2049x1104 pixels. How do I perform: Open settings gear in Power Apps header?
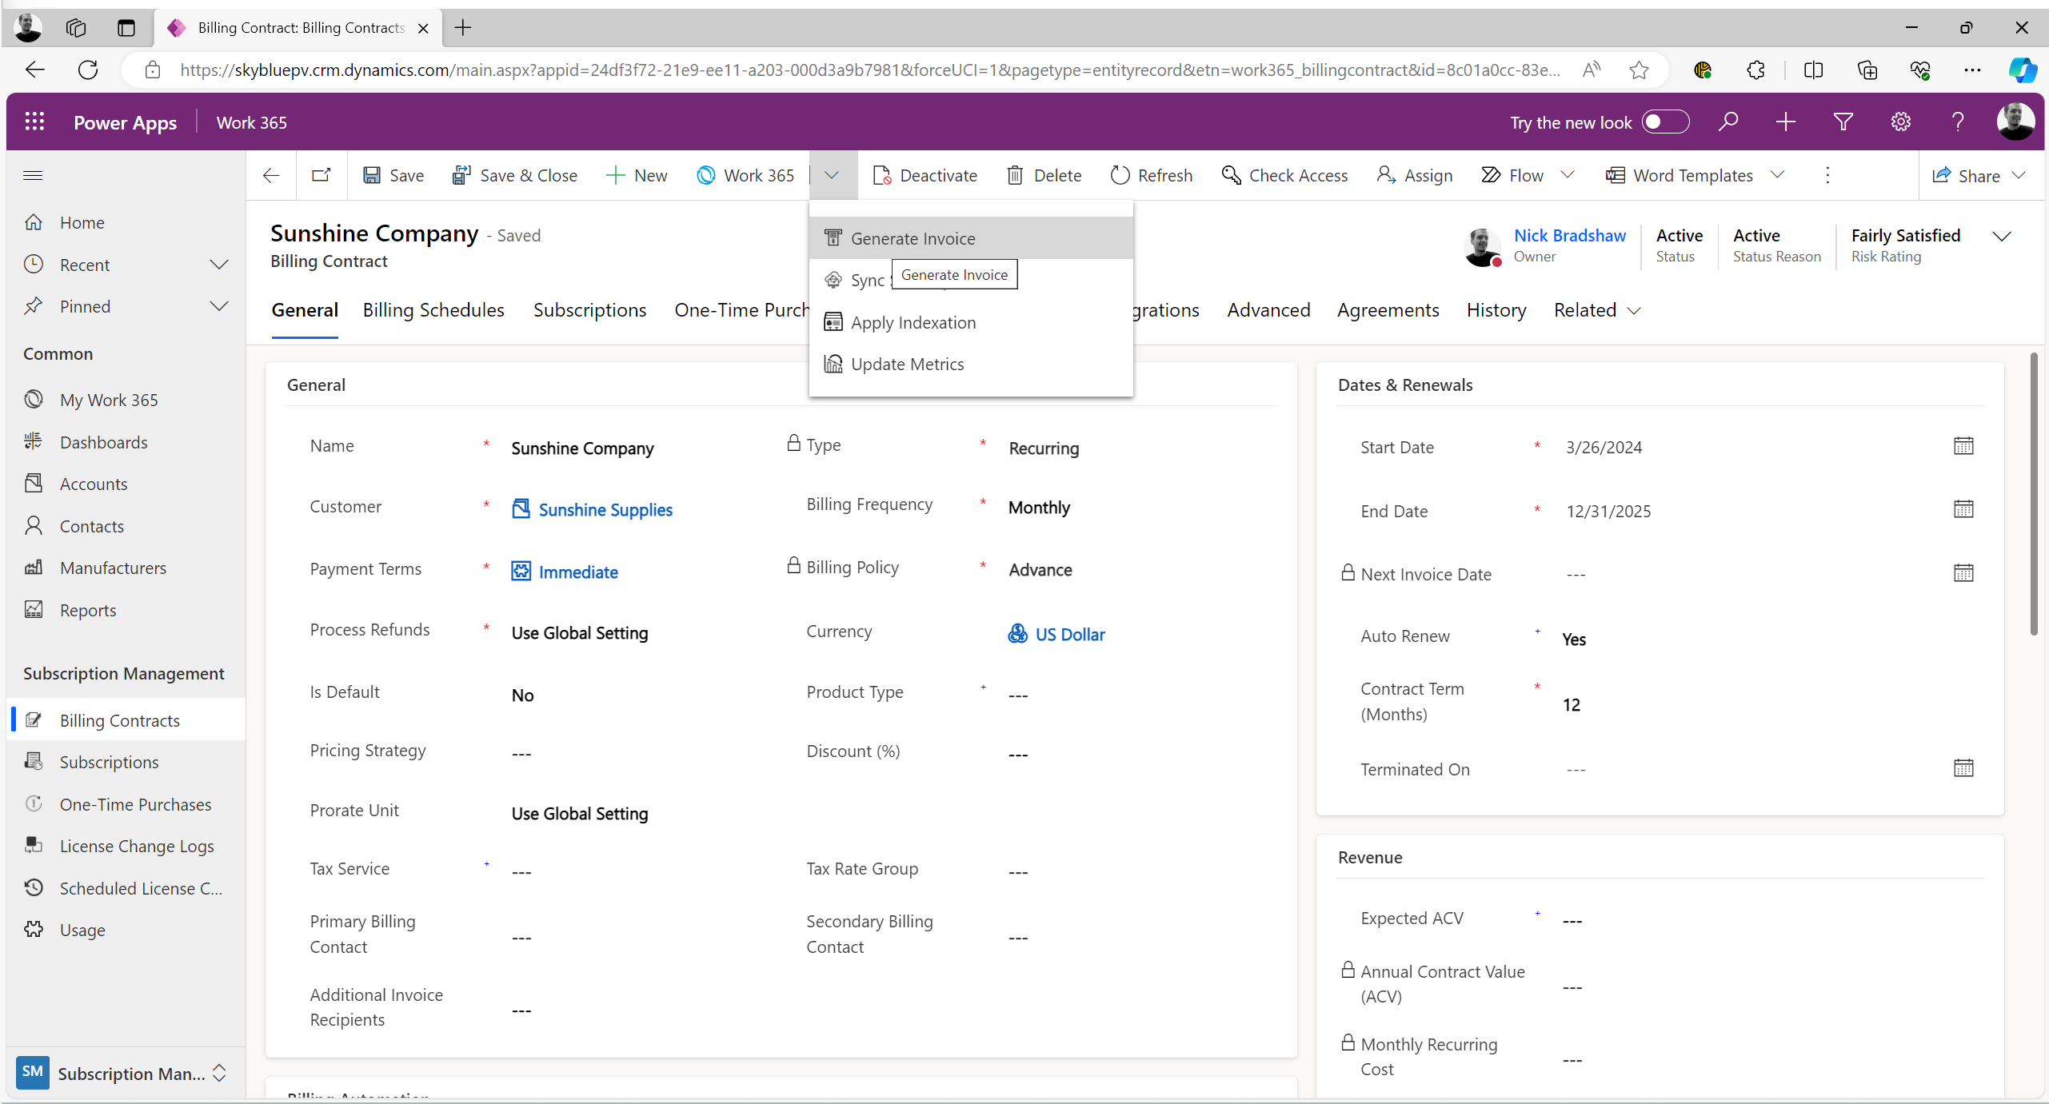pyautogui.click(x=1900, y=122)
